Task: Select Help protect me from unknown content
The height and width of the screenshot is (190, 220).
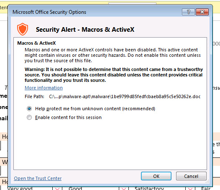Action: pos(29,109)
